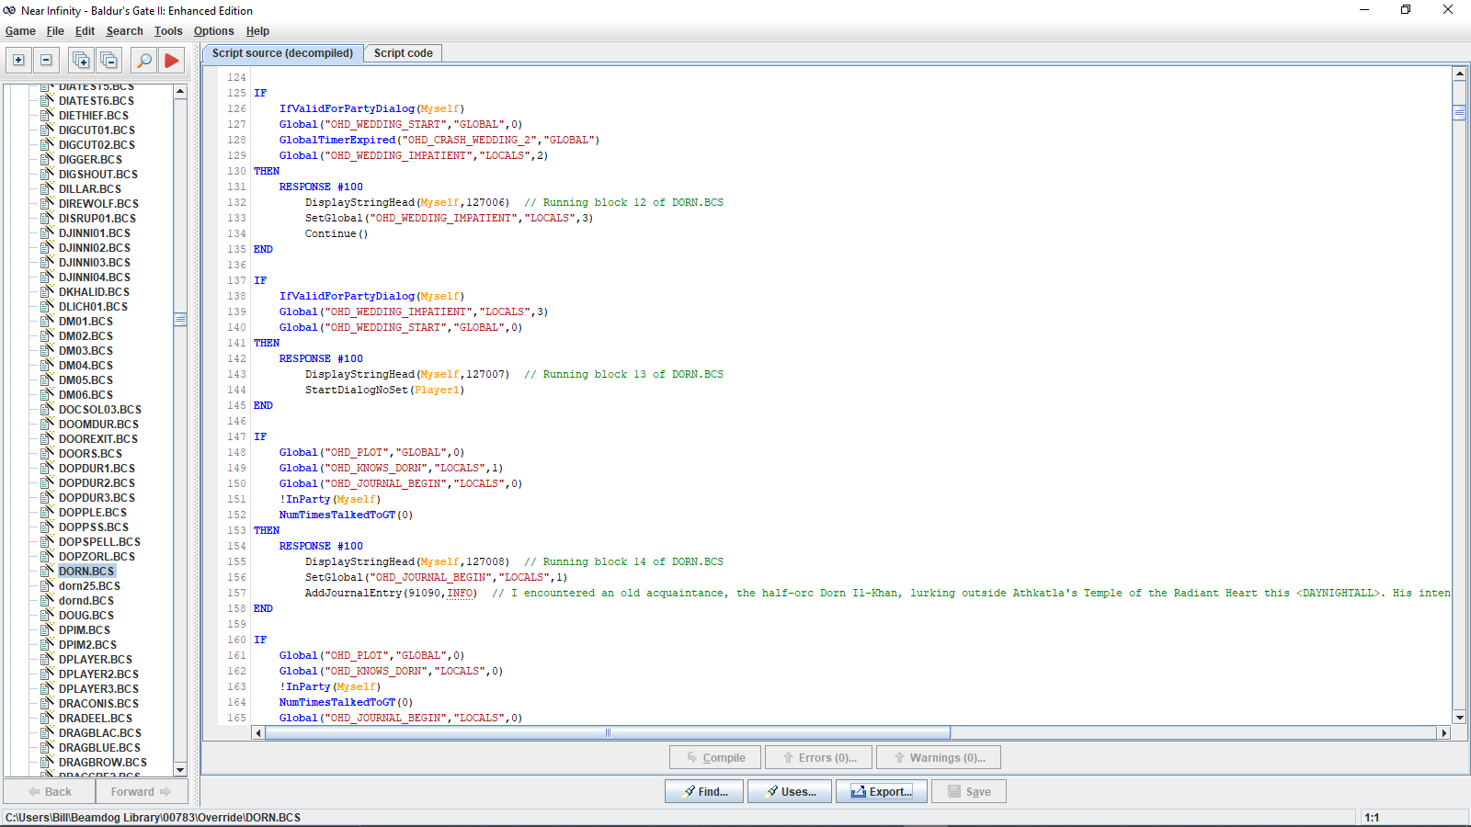Open the Errors (0) button
The width and height of the screenshot is (1471, 827).
tap(818, 758)
